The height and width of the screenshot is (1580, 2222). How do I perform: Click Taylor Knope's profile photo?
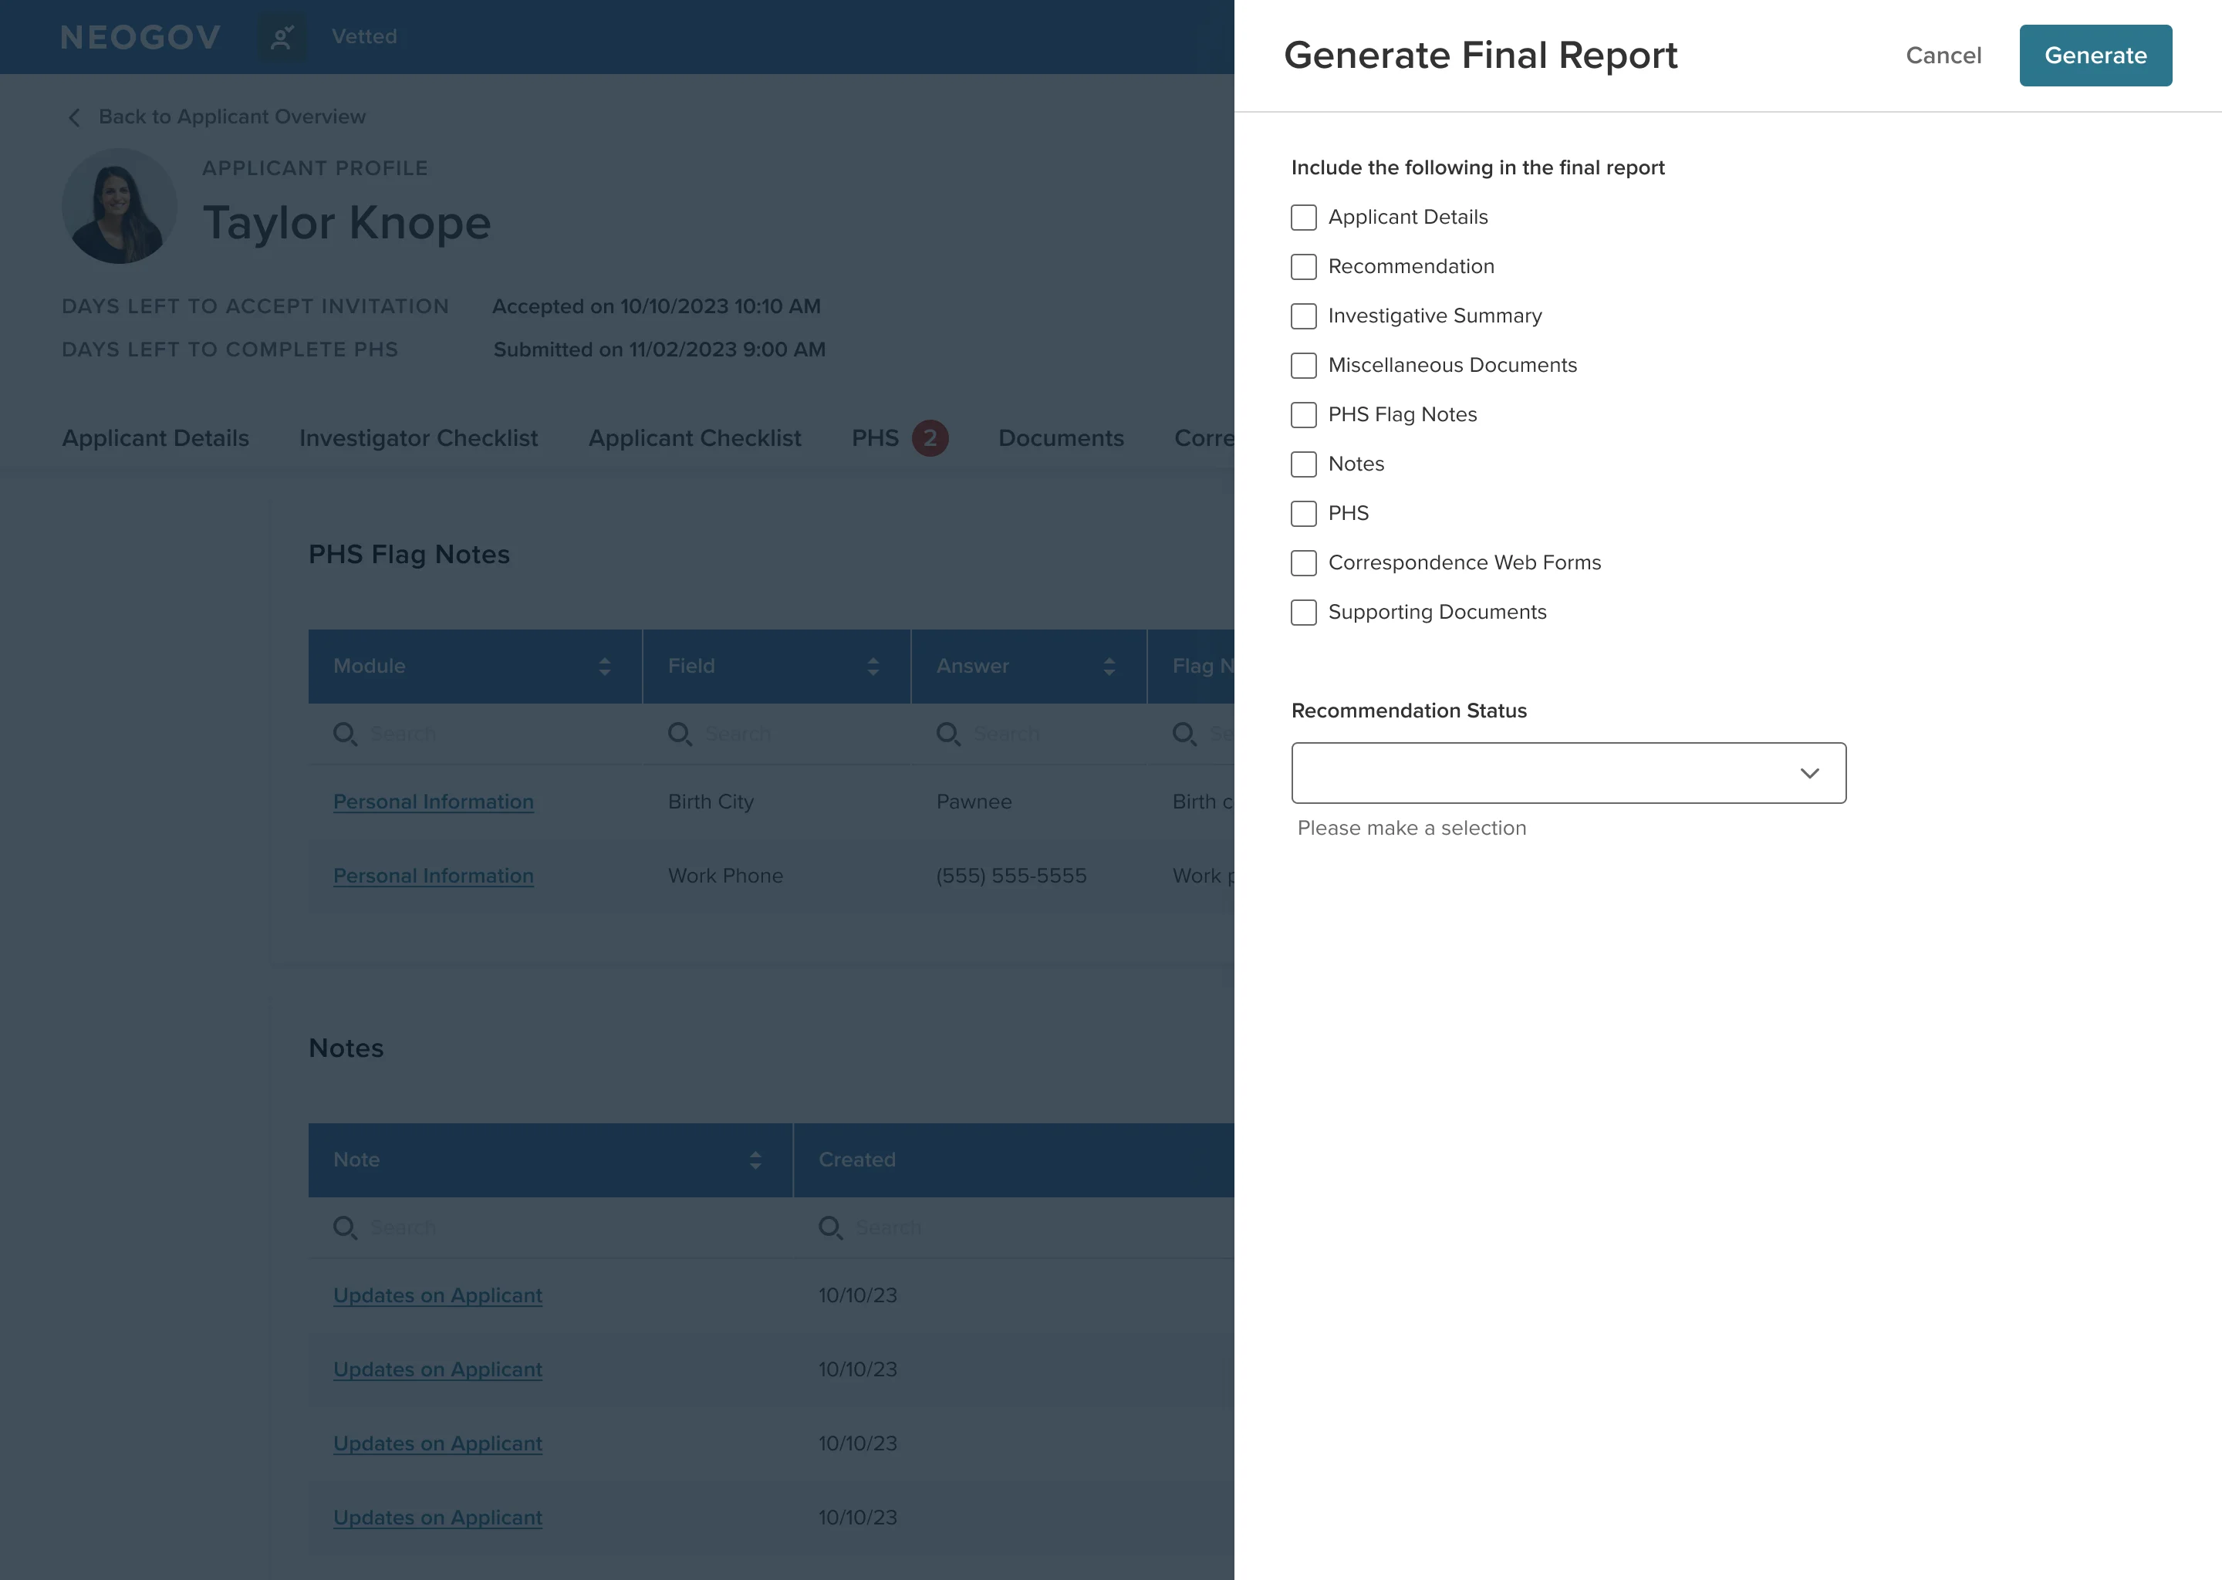120,205
